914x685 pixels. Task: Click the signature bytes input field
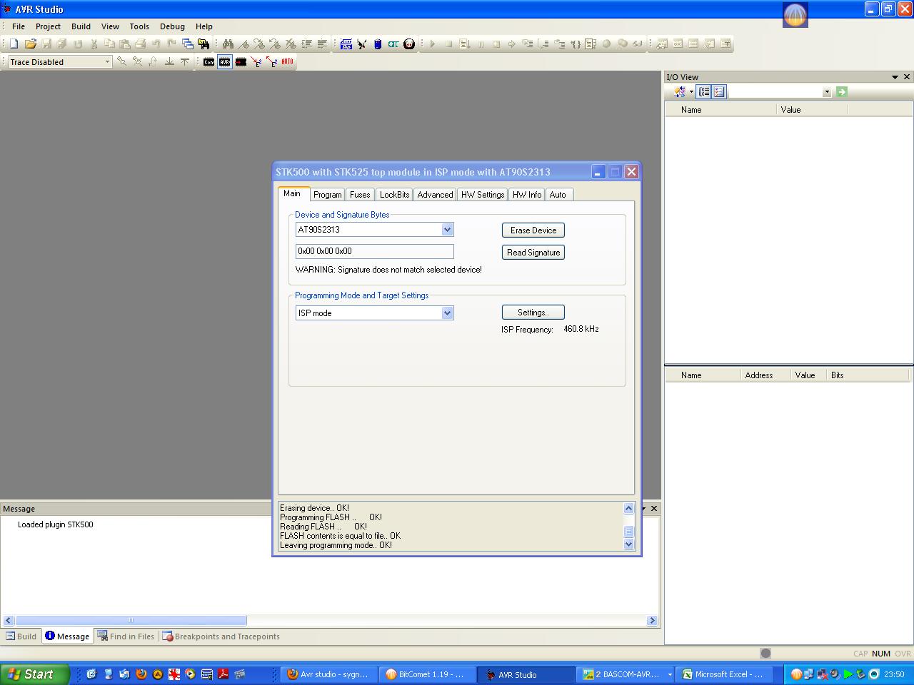pyautogui.click(x=375, y=251)
